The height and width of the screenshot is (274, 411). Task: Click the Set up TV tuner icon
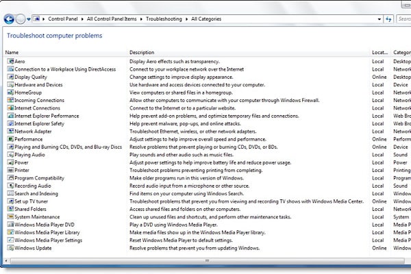[x=10, y=201]
